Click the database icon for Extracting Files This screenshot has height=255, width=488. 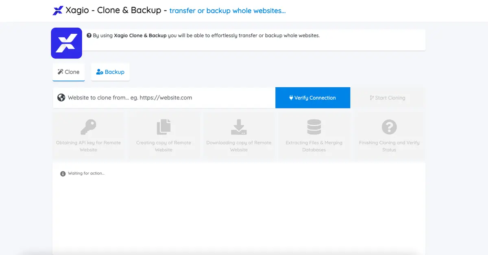click(314, 127)
